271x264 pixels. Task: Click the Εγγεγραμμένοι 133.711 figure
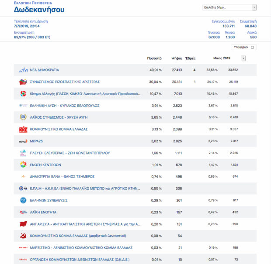pyautogui.click(x=229, y=26)
